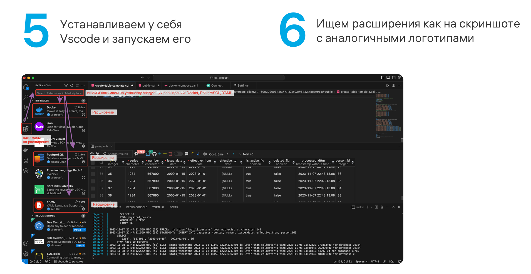This screenshot has height=274, width=531.
Task: Go to the next results page
Action: (240, 154)
